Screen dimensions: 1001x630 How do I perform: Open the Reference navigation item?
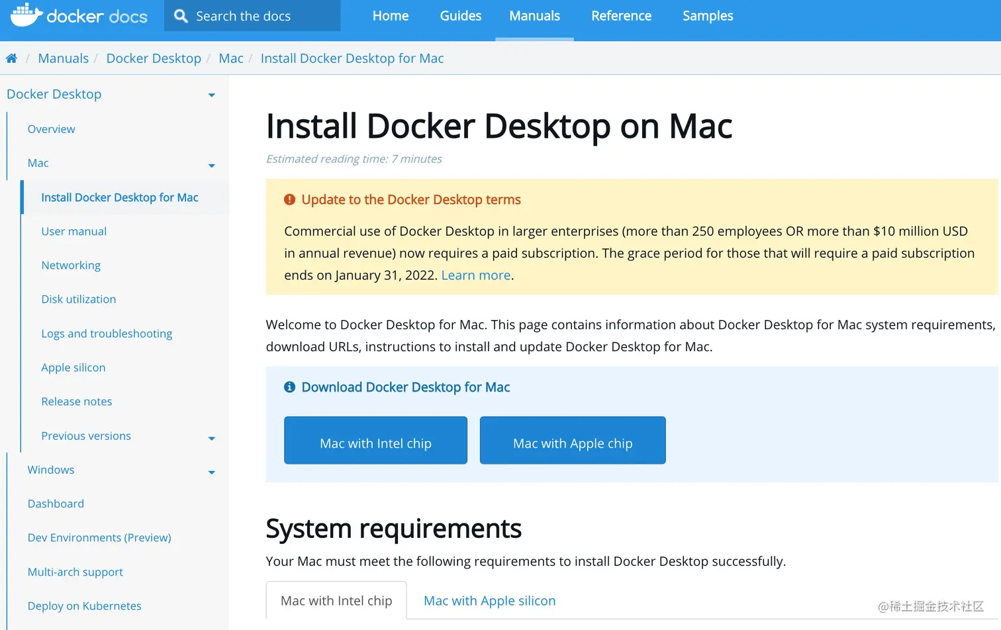pos(621,16)
